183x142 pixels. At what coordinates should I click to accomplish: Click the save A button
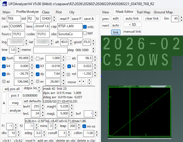pyautogui.click(x=89, y=19)
